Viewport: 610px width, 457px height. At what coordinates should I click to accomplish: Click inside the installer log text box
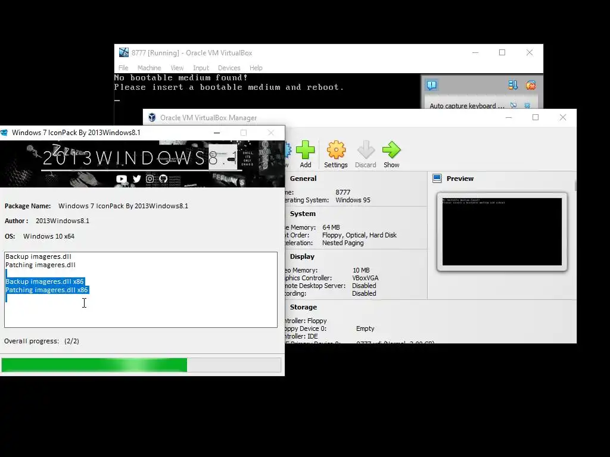[141, 290]
